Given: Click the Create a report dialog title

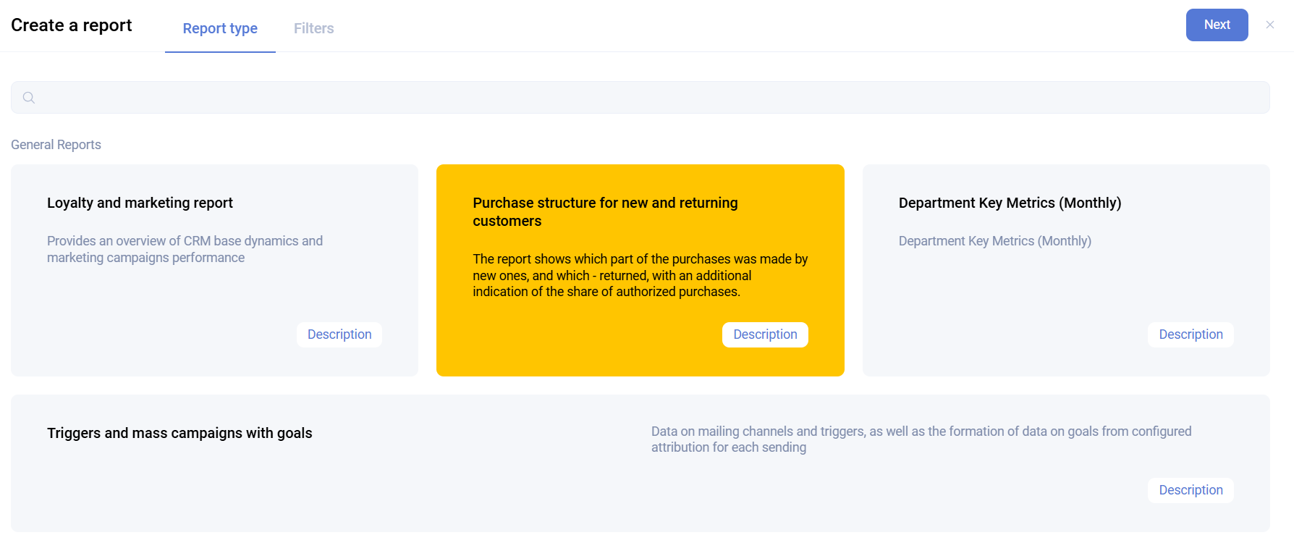Looking at the screenshot, I should 72,25.
